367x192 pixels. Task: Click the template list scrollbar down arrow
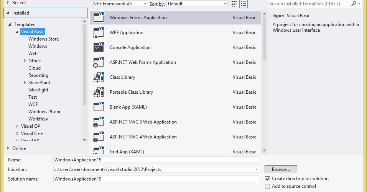click(x=264, y=150)
